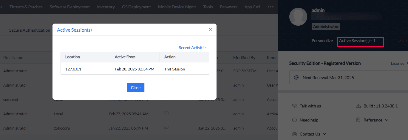The width and height of the screenshot is (408, 140).
Task: Click Role Name column header
Action: point(13,58)
